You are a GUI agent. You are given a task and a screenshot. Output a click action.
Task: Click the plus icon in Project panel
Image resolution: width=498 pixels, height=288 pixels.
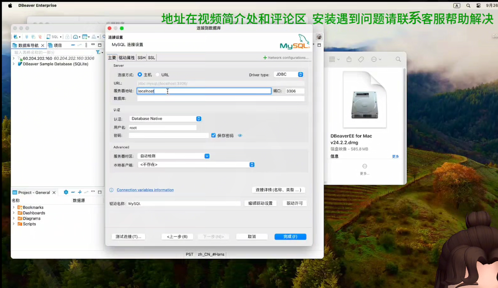pos(80,192)
